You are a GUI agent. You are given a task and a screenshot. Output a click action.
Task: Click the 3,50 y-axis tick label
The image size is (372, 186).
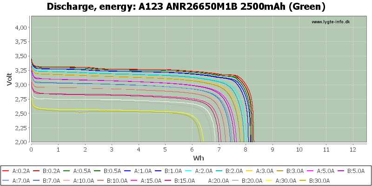click(22, 56)
